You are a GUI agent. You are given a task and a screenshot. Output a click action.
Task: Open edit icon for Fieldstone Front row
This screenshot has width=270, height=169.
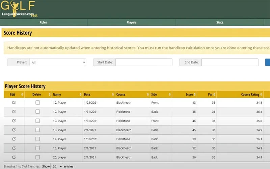[x=14, y=121]
